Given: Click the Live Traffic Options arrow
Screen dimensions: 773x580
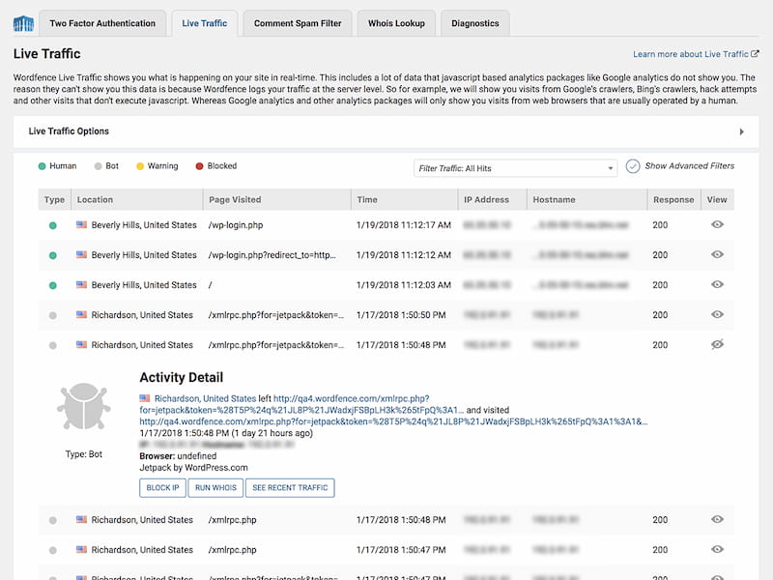Looking at the screenshot, I should click(x=741, y=131).
